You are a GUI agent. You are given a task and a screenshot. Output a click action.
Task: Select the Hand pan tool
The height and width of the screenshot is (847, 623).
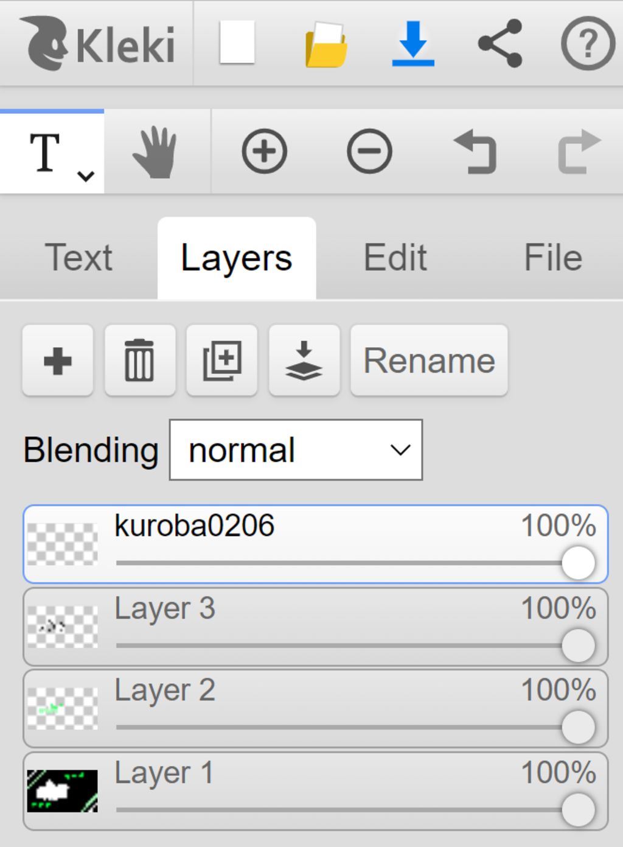155,152
